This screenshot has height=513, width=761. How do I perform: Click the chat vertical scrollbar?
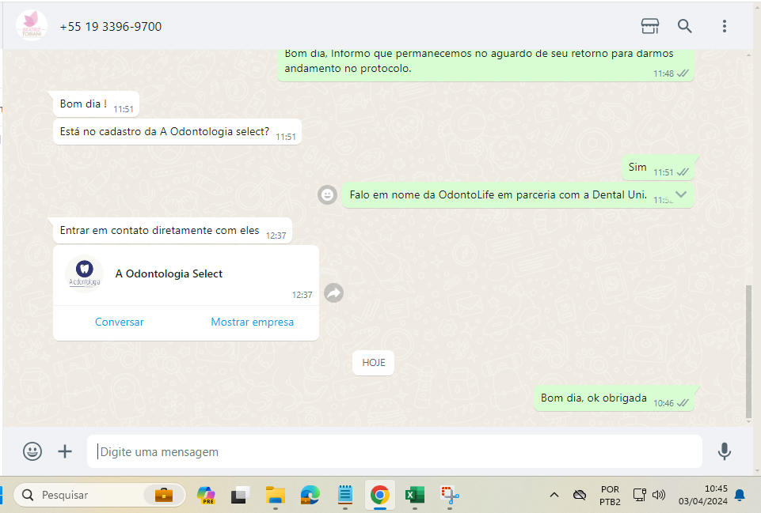(x=749, y=349)
